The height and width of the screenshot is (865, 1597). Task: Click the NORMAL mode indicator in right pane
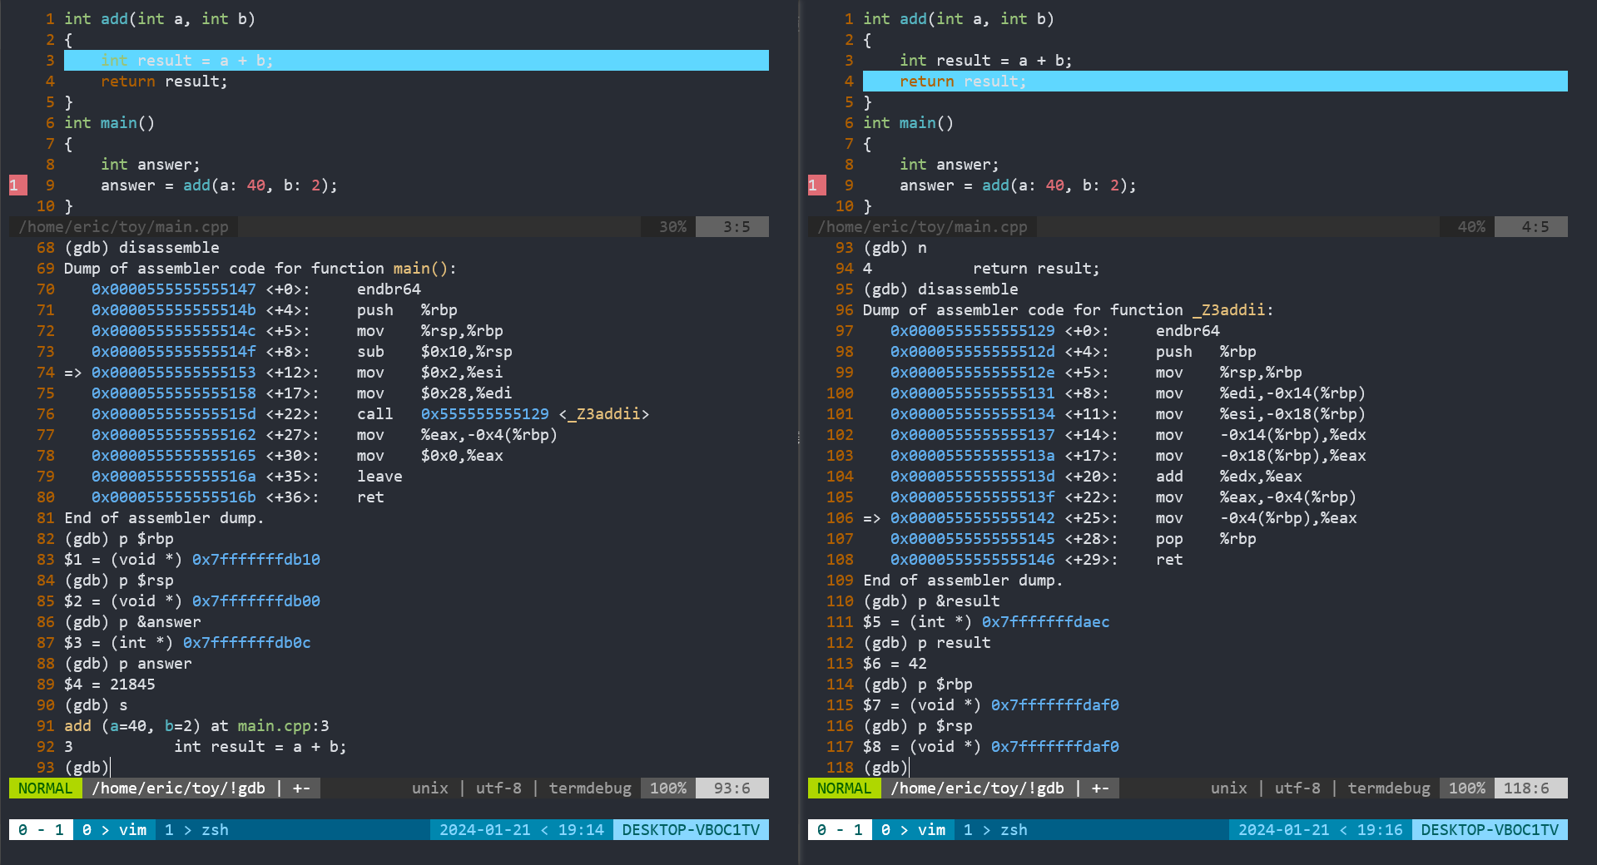click(845, 788)
